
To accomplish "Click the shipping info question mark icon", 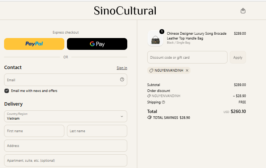I will coord(164,102).
